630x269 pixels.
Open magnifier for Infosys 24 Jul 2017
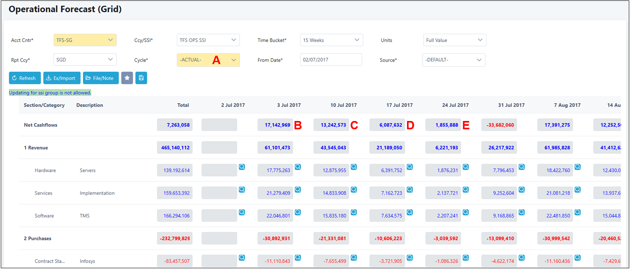tap(466, 258)
